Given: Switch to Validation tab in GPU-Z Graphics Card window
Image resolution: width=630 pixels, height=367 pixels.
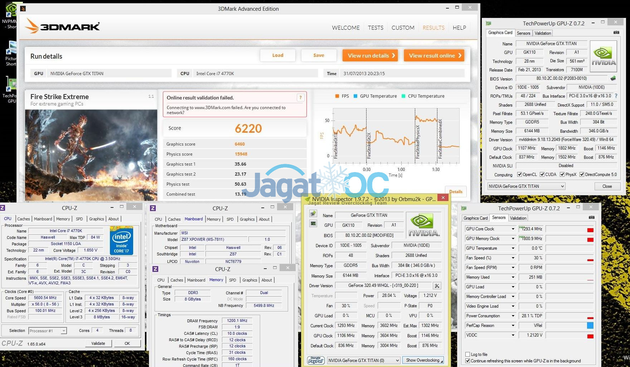Looking at the screenshot, I should coord(543,33).
